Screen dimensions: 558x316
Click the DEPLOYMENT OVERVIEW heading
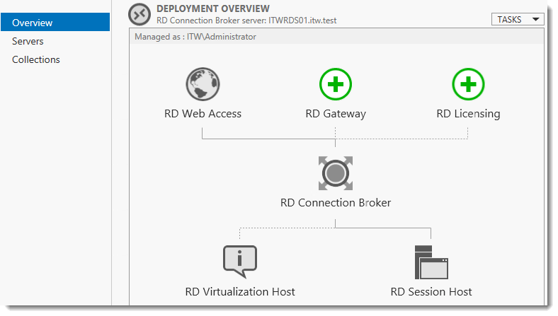[x=213, y=8]
